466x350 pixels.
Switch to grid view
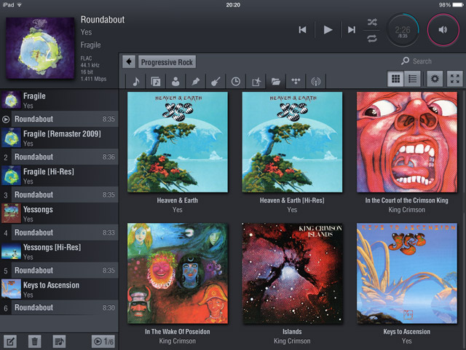point(397,79)
